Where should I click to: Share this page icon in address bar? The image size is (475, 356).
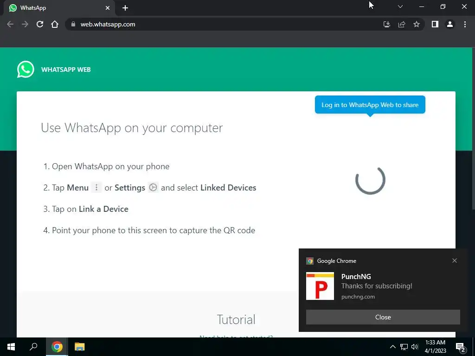click(x=402, y=24)
